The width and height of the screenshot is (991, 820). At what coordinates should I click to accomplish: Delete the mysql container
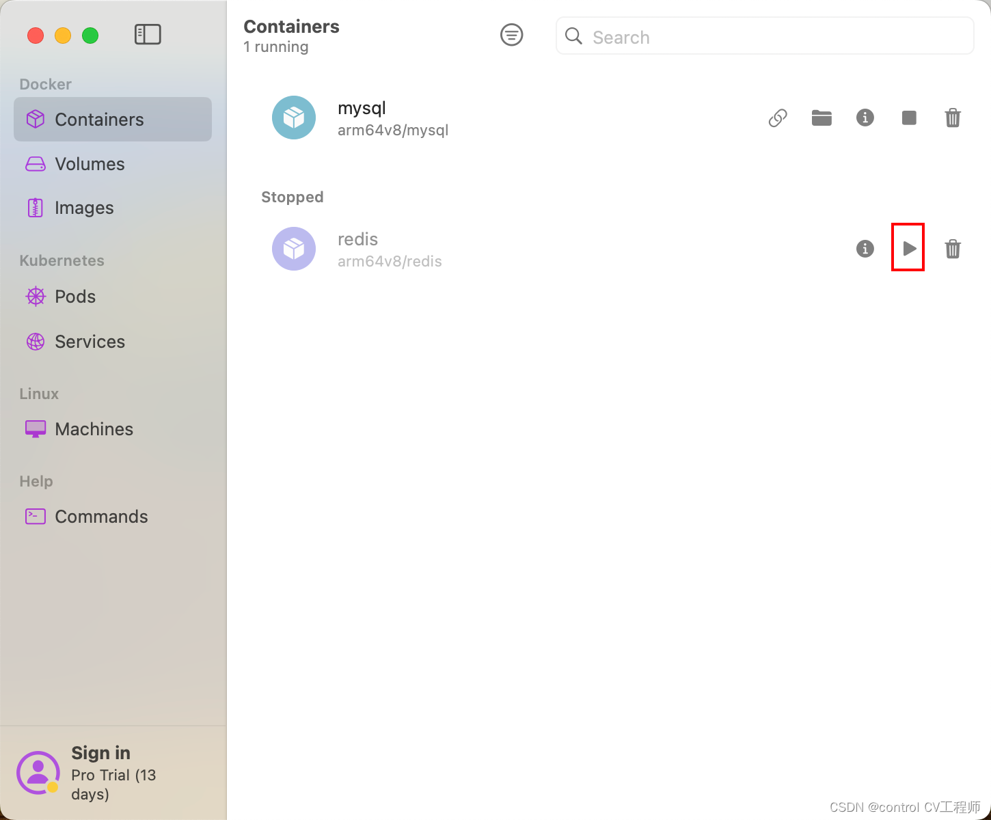[953, 118]
